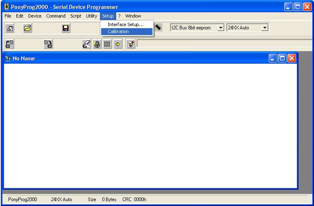Screen dimensions: 314x206
Task: Click the serial number grid icon
Action: pos(107,44)
